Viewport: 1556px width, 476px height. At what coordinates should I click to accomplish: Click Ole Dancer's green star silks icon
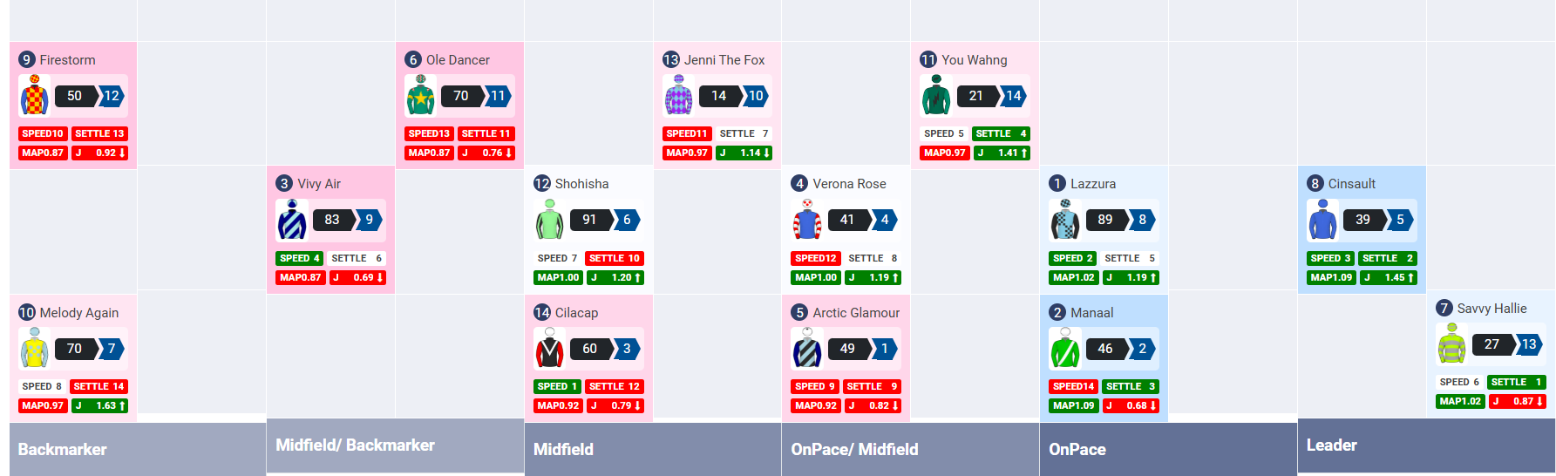coord(421,96)
